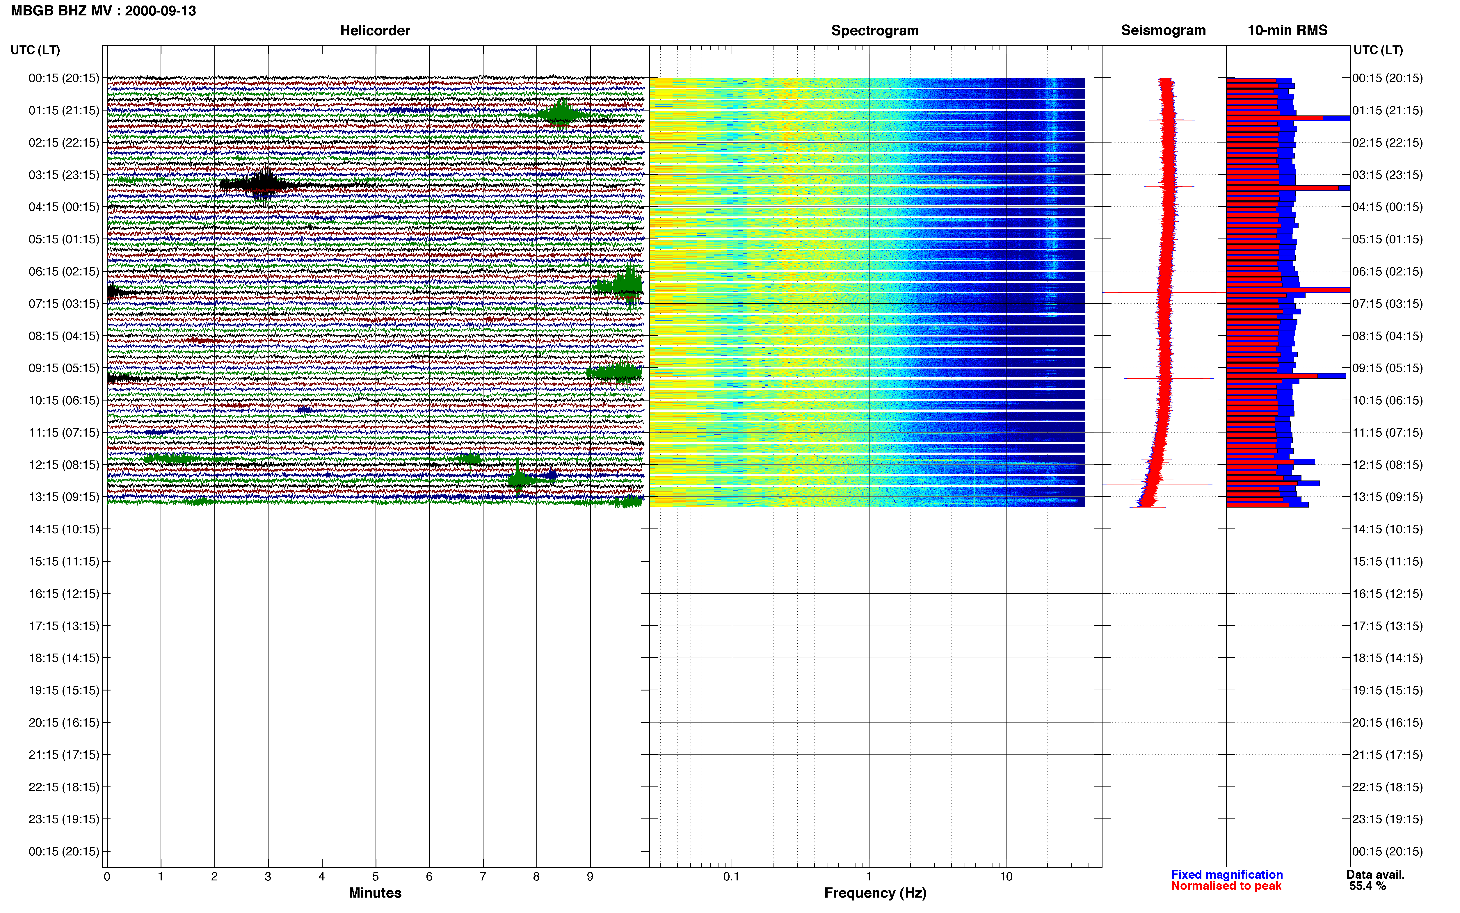Click the 'Frequency (Hz)' x-axis label

875,893
